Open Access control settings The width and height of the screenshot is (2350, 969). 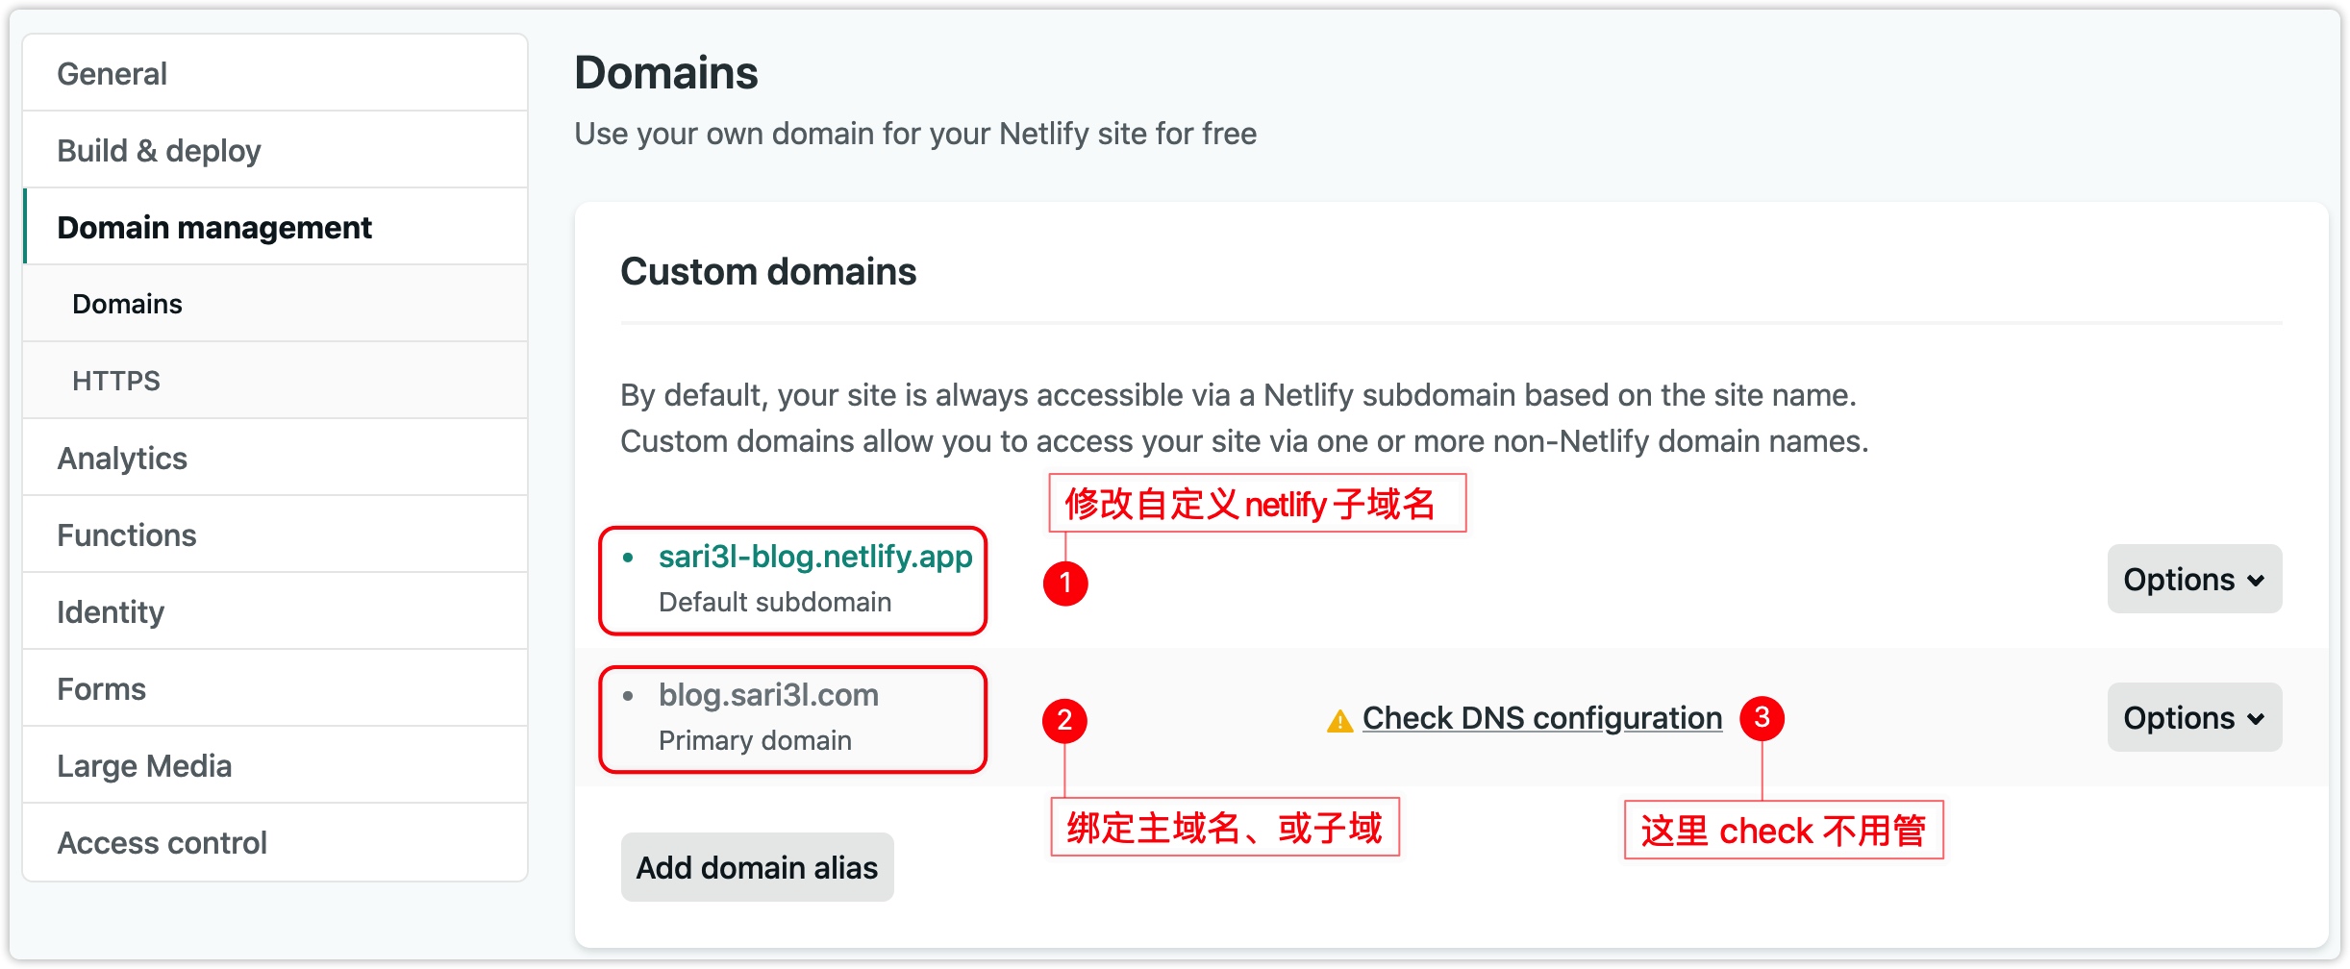click(x=275, y=842)
